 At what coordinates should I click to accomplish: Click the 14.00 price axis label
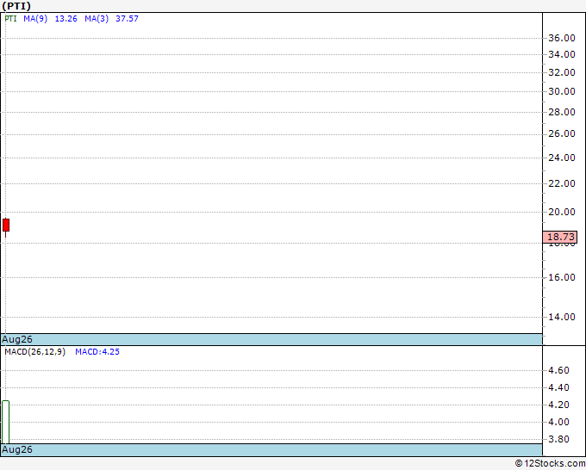point(562,317)
